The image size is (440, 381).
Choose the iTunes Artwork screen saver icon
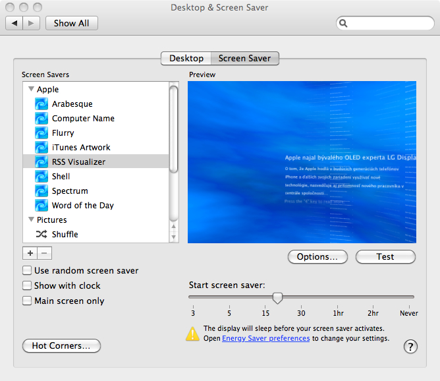pyautogui.click(x=41, y=147)
